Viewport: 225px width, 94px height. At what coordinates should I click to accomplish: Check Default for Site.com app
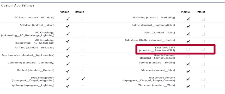203,72
